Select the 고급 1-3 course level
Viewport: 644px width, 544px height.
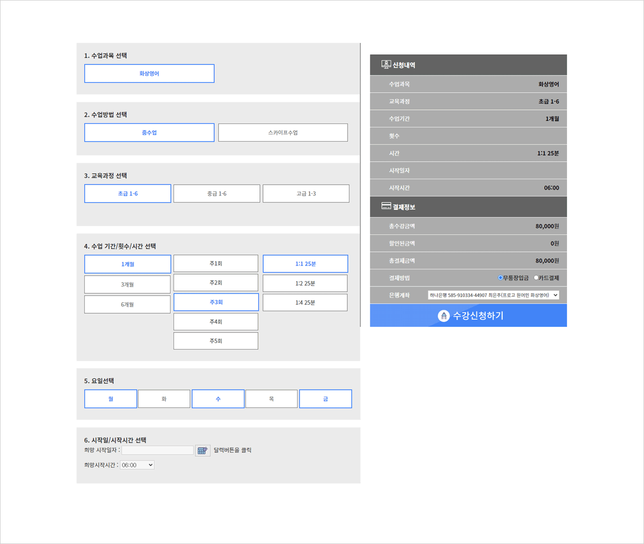[x=306, y=194]
